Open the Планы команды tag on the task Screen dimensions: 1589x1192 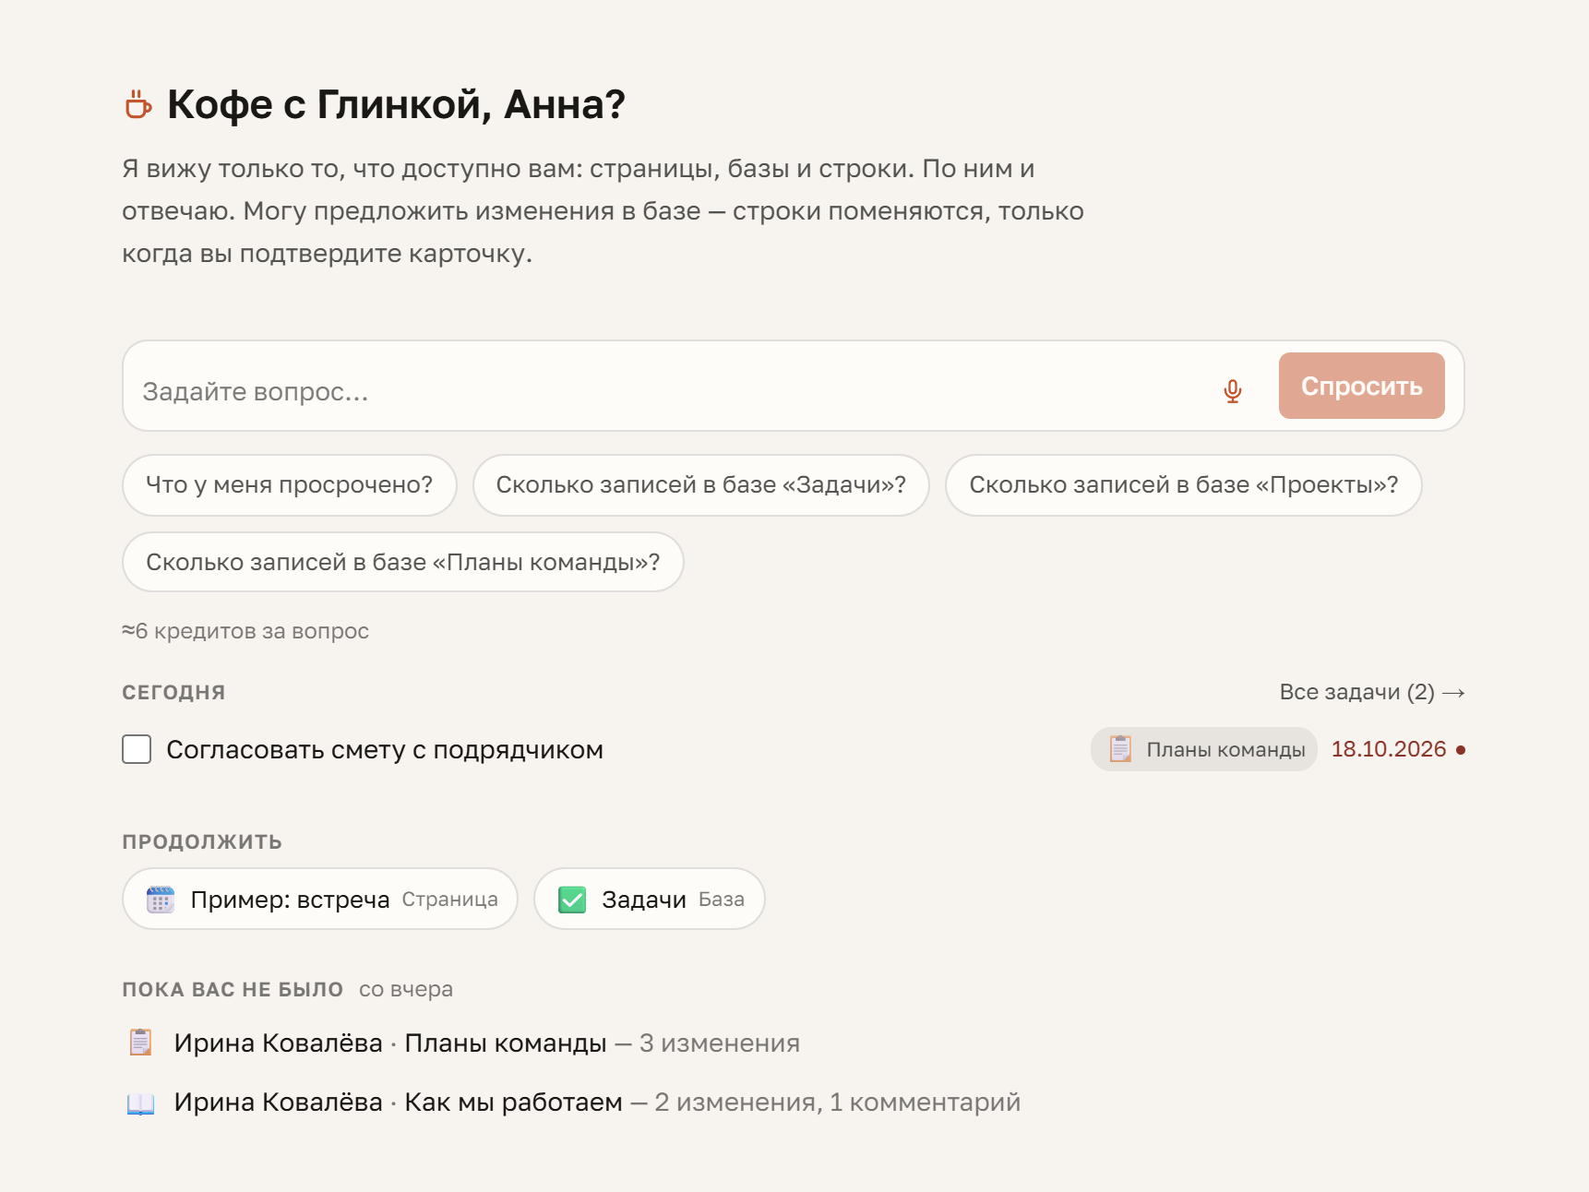coord(1204,749)
